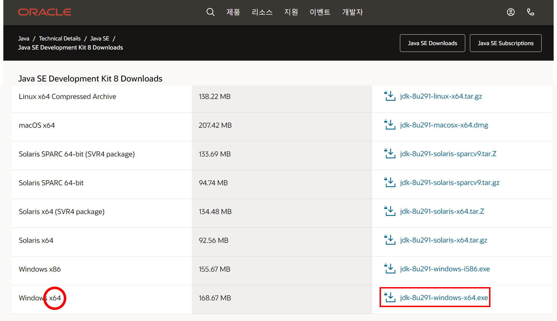Click download icon for solaris-sparcv9.tar.Z

(390, 153)
